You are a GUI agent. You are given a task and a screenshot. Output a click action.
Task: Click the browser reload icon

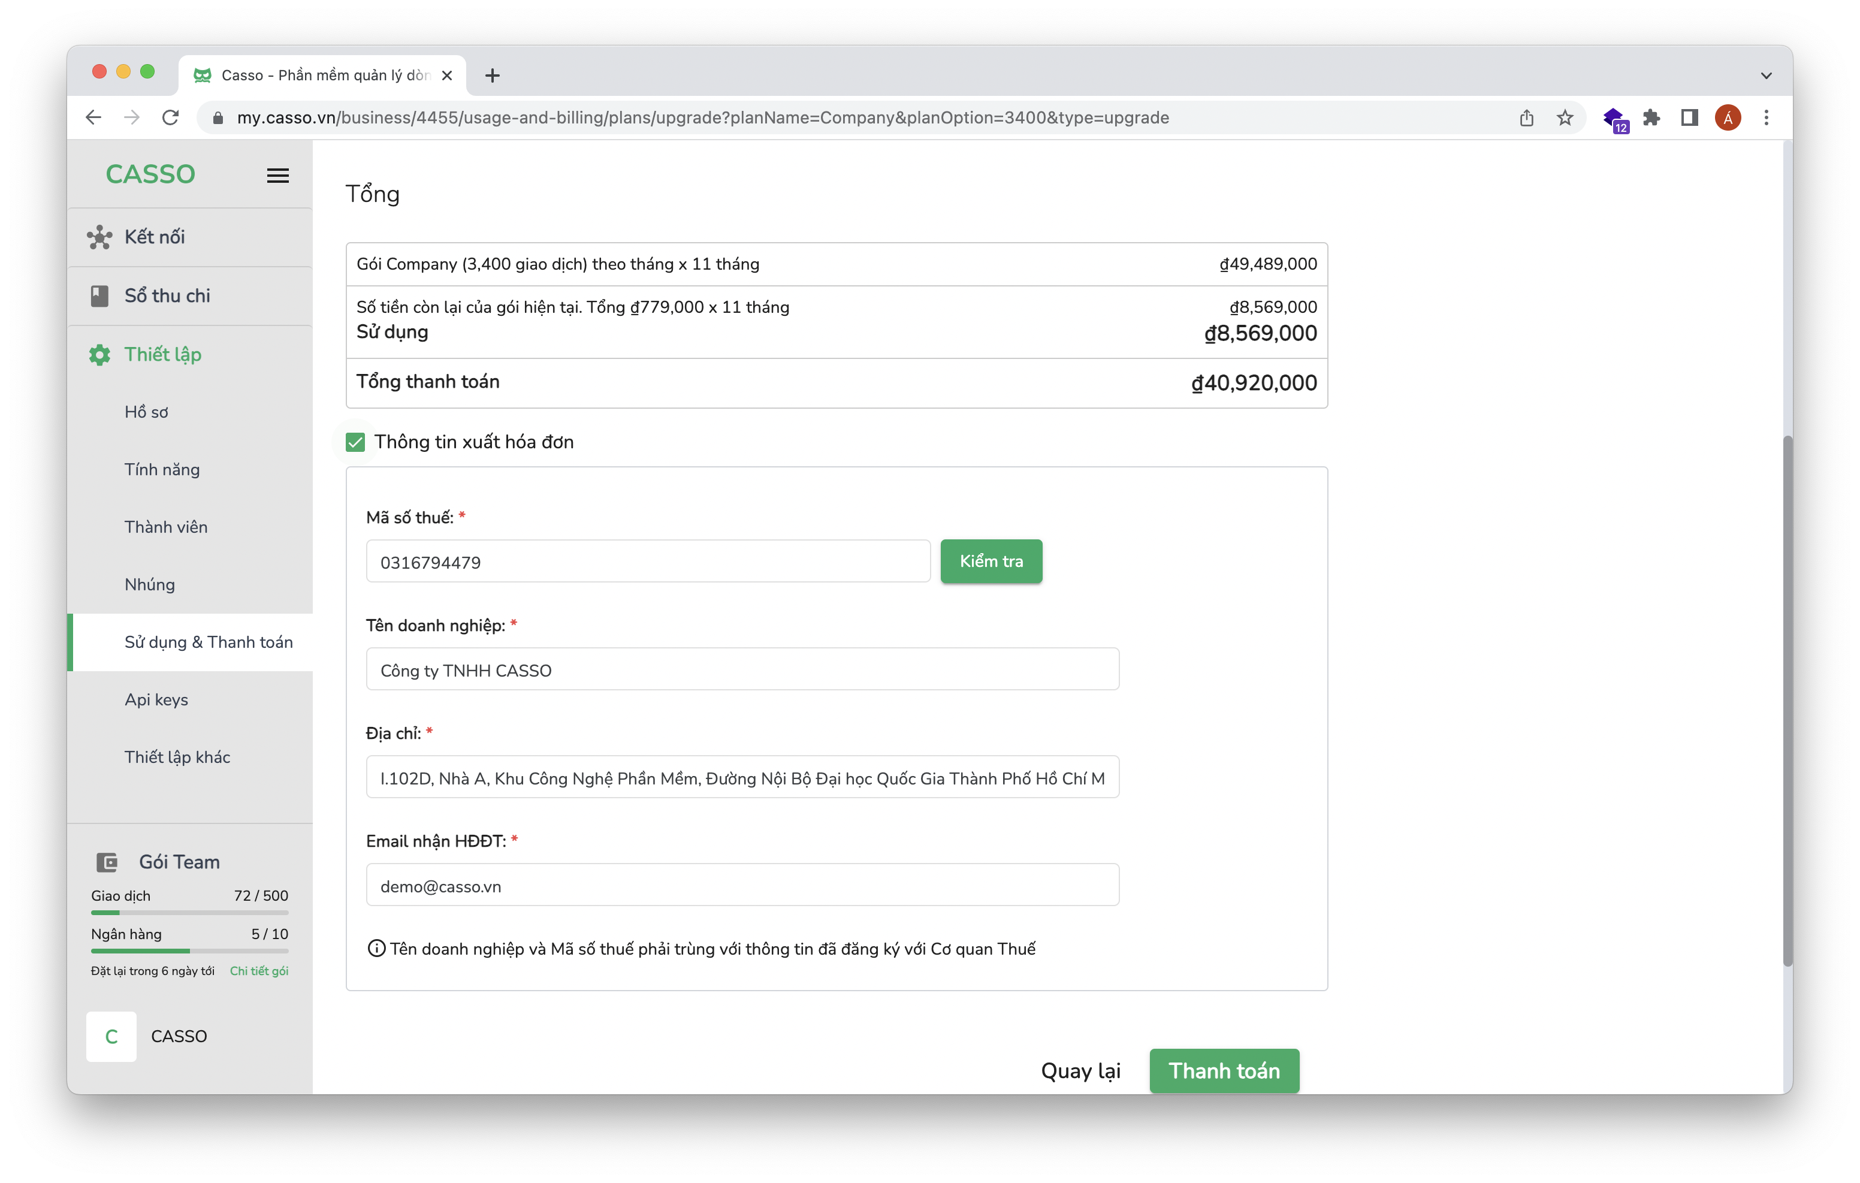[x=171, y=117]
